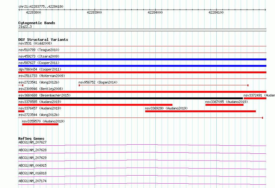
Task: Click the black bar for esv3660668
Action: click(130, 98)
